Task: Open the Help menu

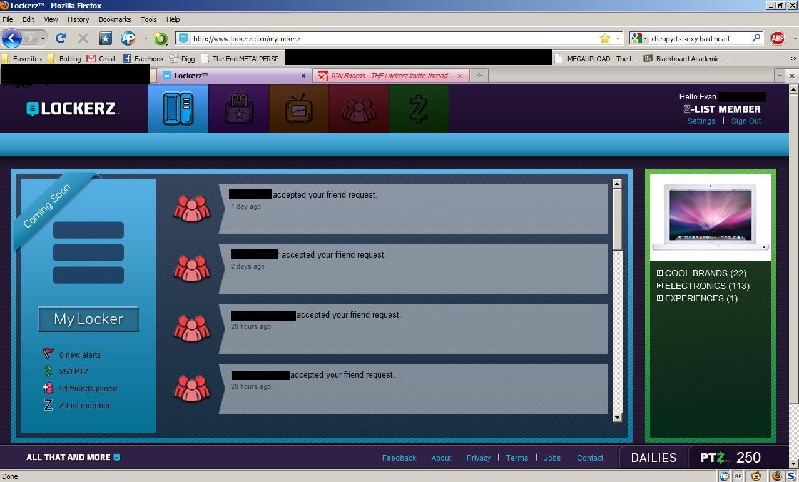Action: pyautogui.click(x=173, y=19)
